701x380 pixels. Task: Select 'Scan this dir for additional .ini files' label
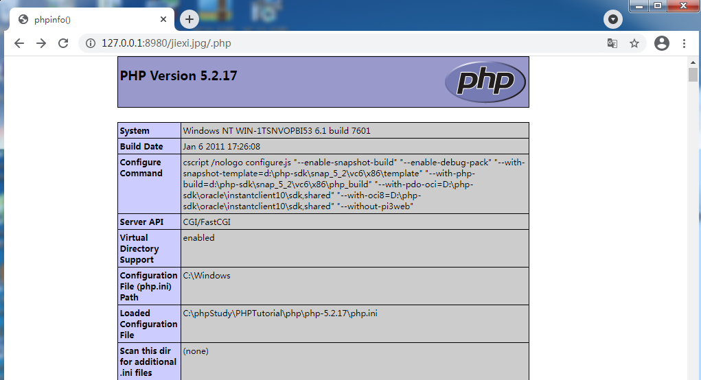coord(148,361)
